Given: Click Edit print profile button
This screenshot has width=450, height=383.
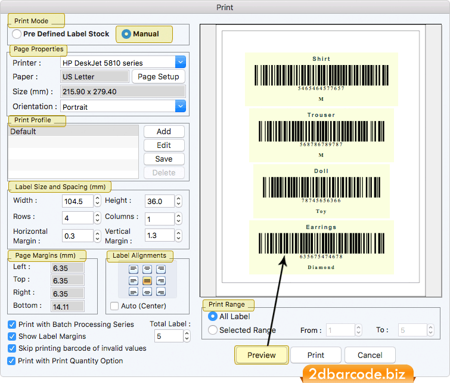Looking at the screenshot, I should (164, 146).
